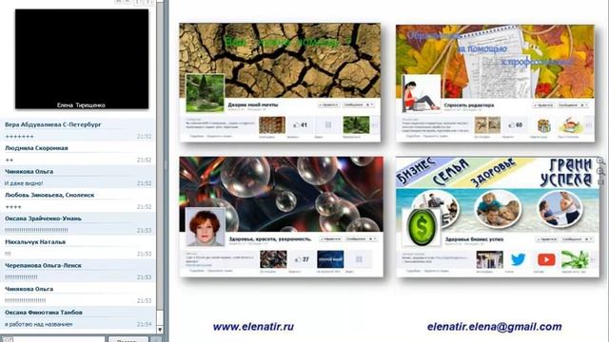The width and height of the screenshot is (609, 342).
Task: Click the thumbs-up likes counter showing 60
Action: 516,124
